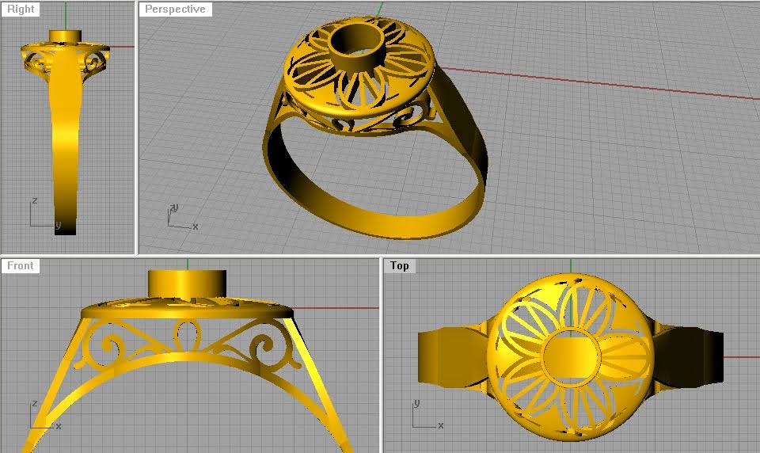Click the center bezel opening in Perspective view

pyautogui.click(x=356, y=40)
